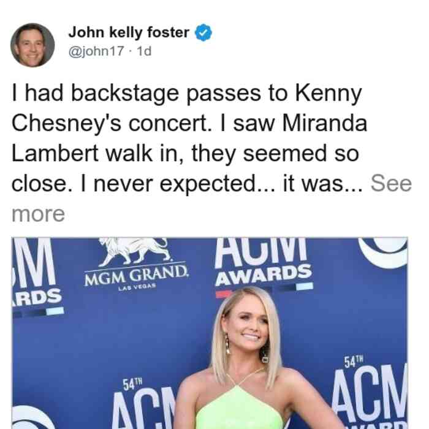Expand the post with See more
The image size is (429, 429).
pyautogui.click(x=391, y=183)
